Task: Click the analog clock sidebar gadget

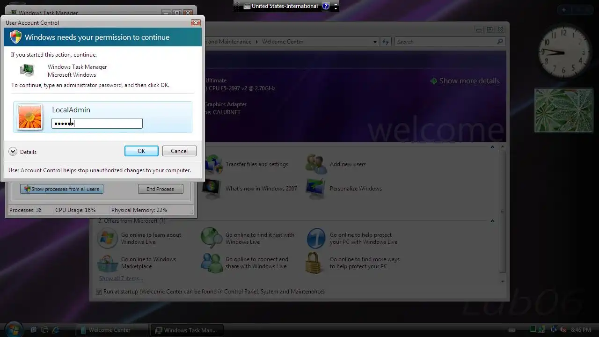Action: [x=563, y=52]
